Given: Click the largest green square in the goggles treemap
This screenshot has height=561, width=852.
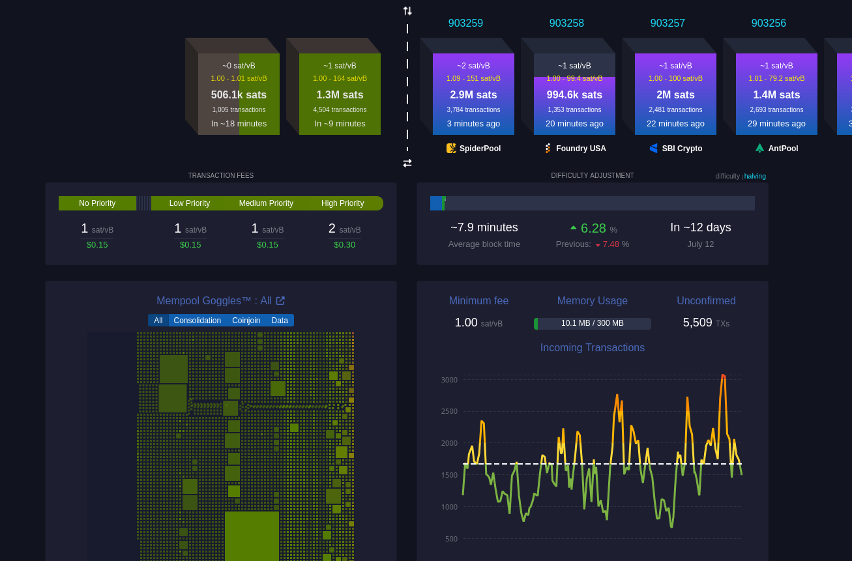Looking at the screenshot, I should click(252, 536).
